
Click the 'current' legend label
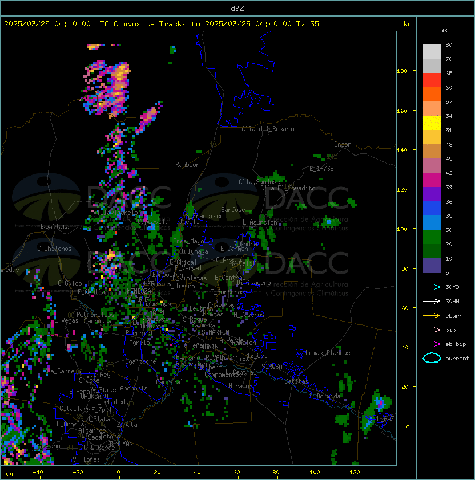click(x=457, y=358)
